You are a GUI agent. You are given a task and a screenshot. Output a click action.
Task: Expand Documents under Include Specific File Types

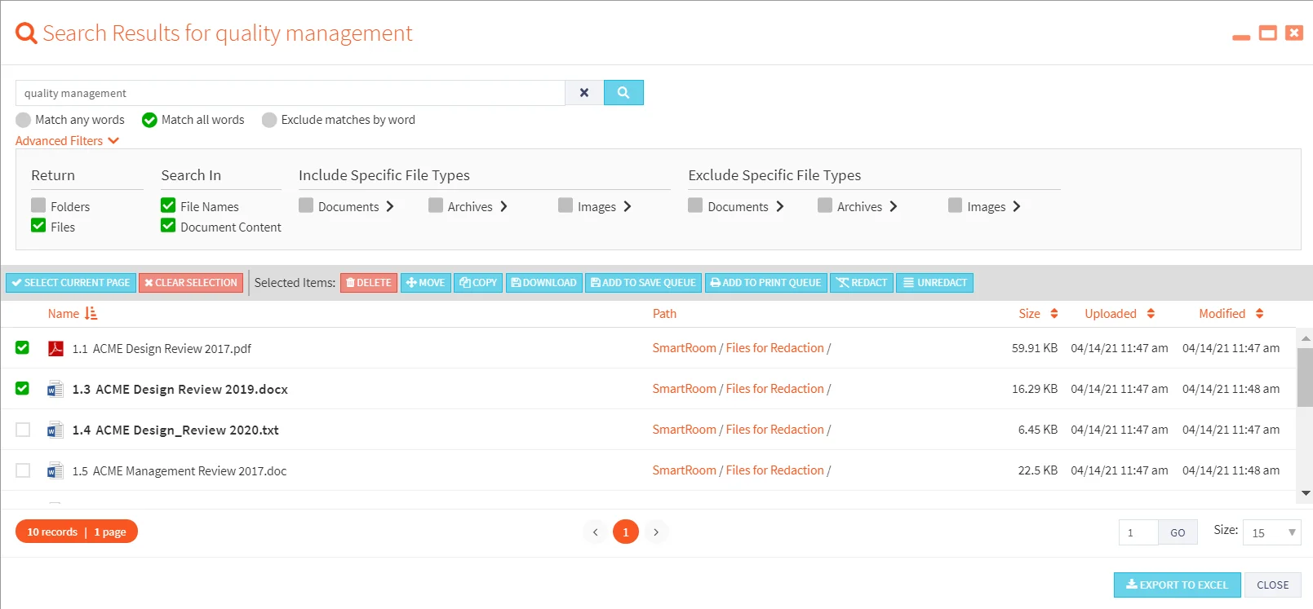coord(390,206)
